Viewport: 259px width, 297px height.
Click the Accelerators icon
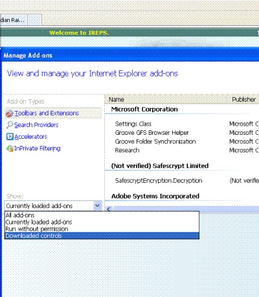coord(10,137)
